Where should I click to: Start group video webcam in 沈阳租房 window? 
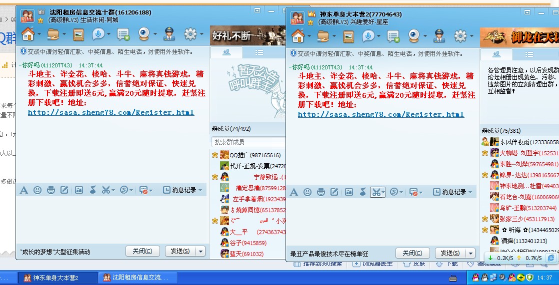(144, 34)
